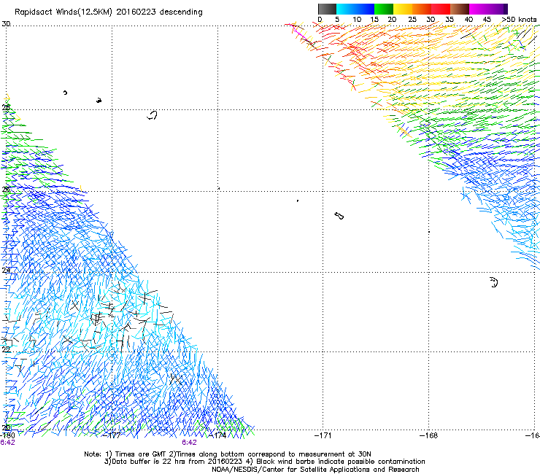Click the longitude axis label "-171"
Viewport: 540px width, 474px height.
pos(323,435)
